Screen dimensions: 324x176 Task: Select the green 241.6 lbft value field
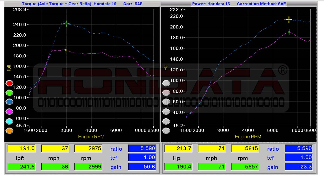(x=22, y=167)
